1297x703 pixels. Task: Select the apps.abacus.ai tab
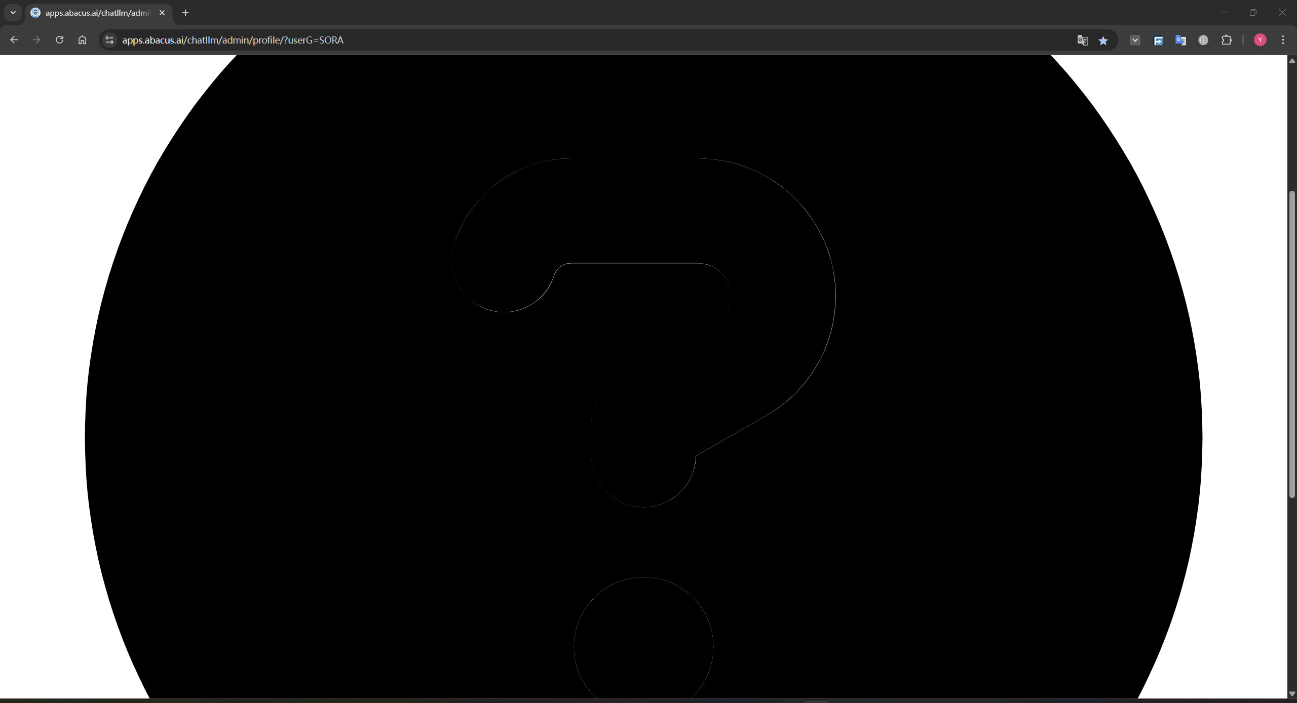(96, 13)
